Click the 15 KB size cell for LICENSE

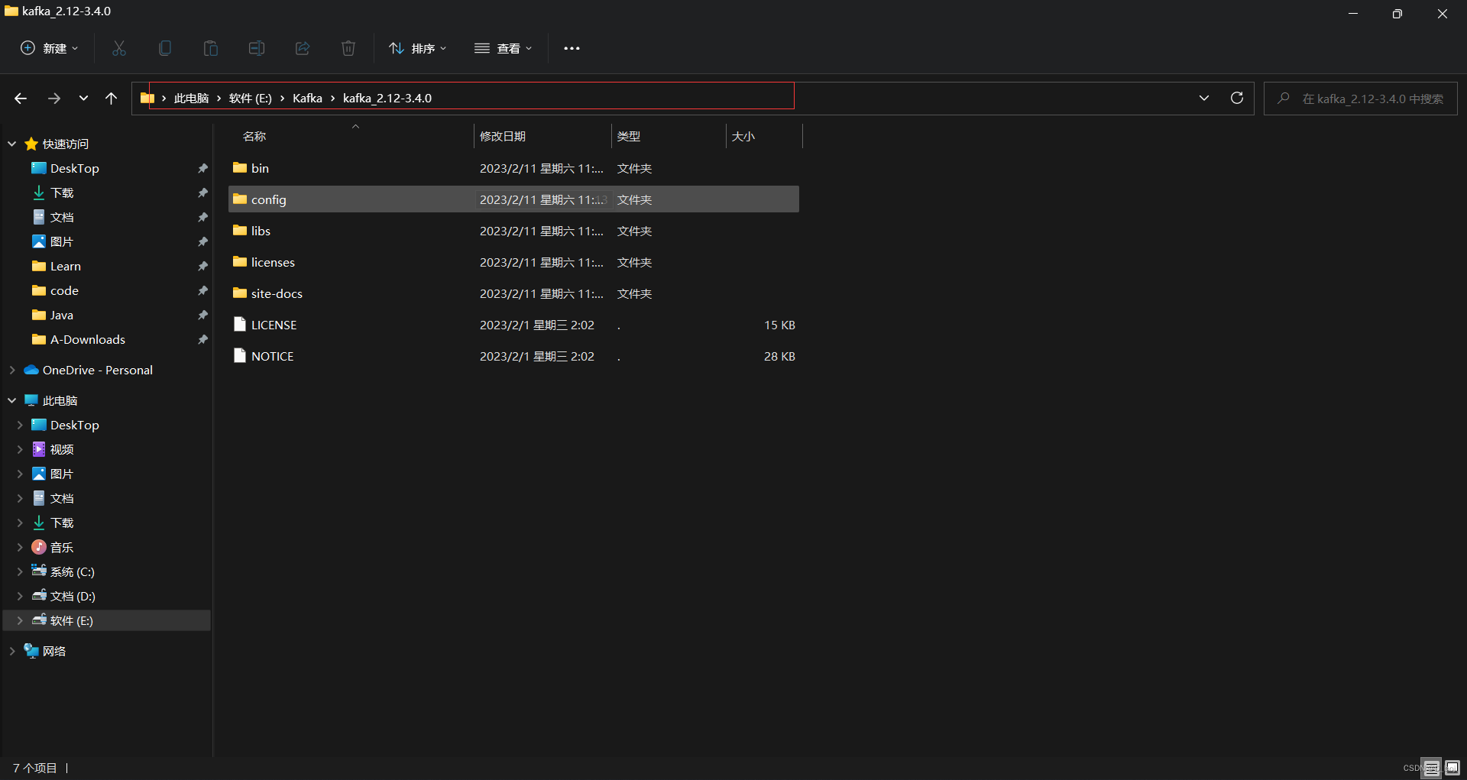click(779, 325)
